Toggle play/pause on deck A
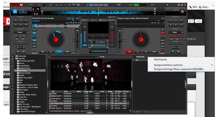216x117 pixels. tap(59, 52)
